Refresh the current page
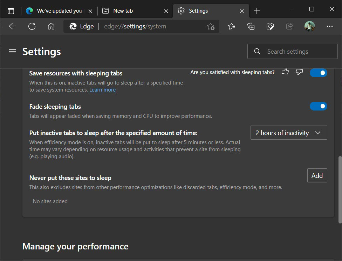Screen dimensions: 342x261 (x=32, y=26)
